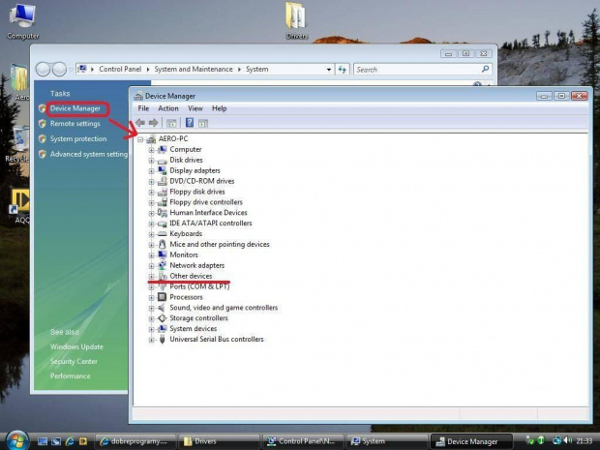This screenshot has width=600, height=450.
Task: Select the Monitors tree row text
Action: (x=184, y=255)
